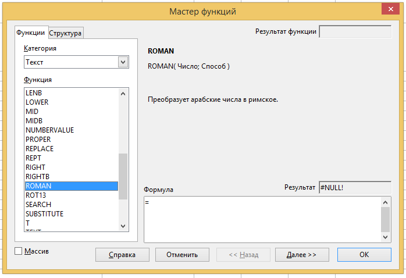The width and height of the screenshot is (406, 278).
Task: Confirm with the OK button
Action: pos(364,255)
